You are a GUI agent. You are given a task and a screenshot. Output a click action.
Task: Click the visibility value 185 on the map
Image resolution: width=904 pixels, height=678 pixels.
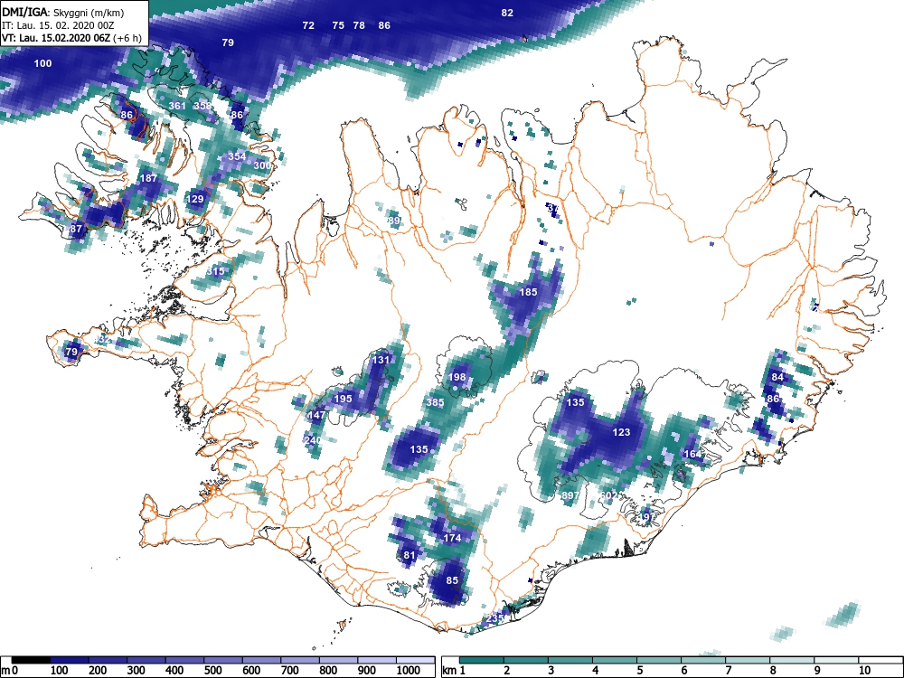tap(528, 292)
